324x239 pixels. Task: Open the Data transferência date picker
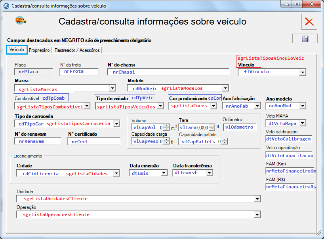click(210, 173)
